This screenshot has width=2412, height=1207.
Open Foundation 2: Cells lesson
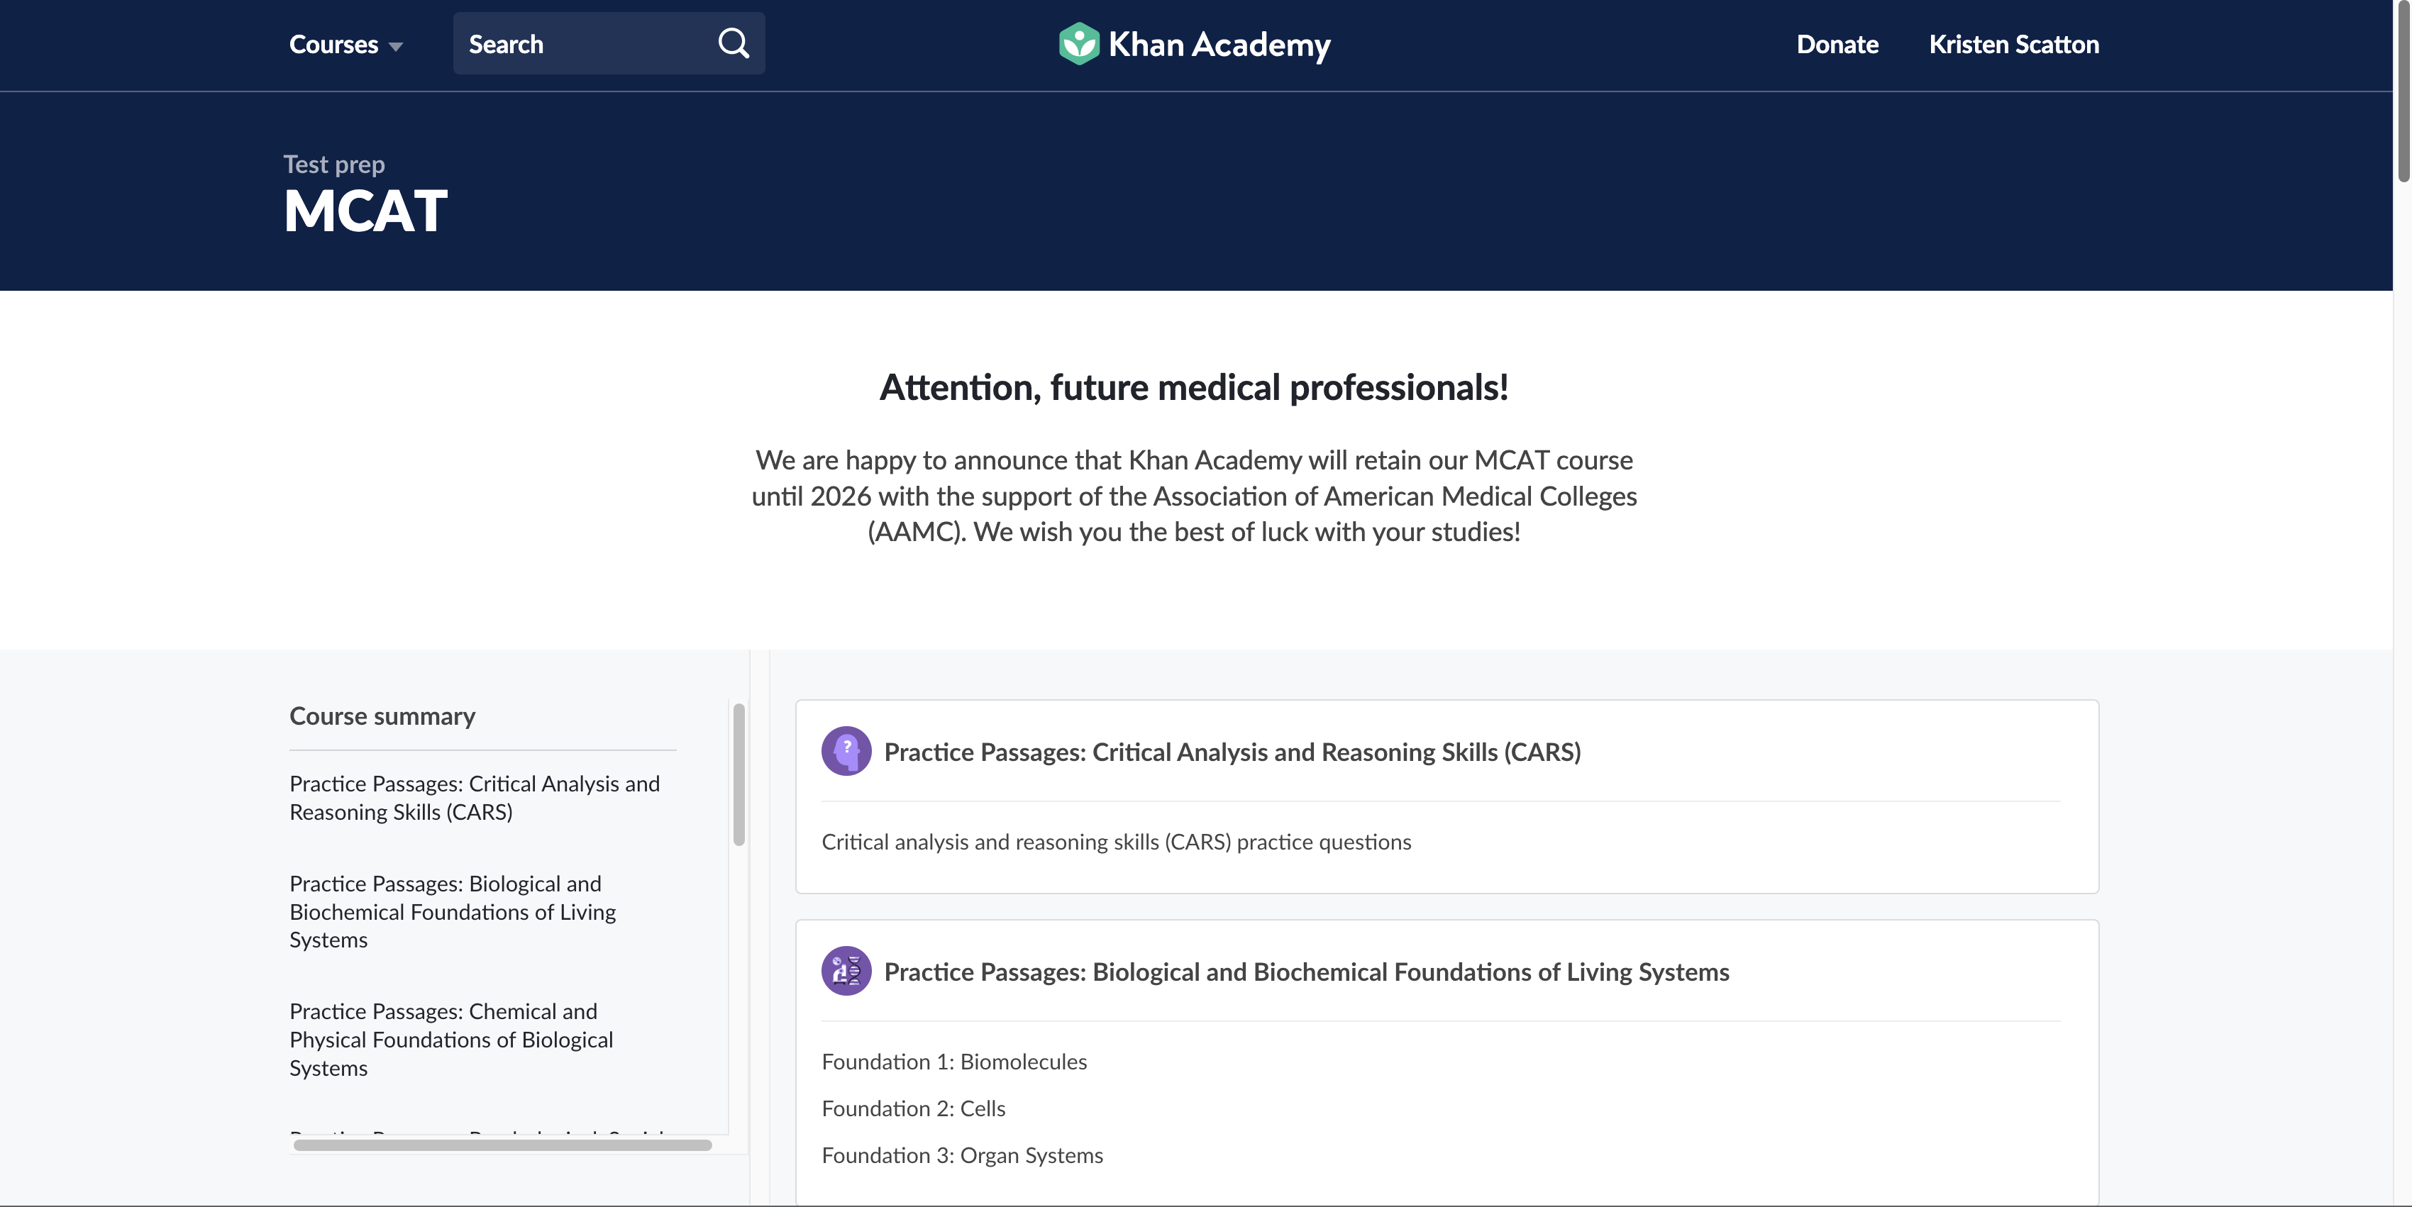913,1108
